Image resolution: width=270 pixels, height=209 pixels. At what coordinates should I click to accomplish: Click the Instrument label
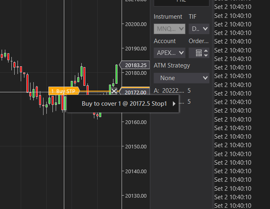[x=168, y=17]
